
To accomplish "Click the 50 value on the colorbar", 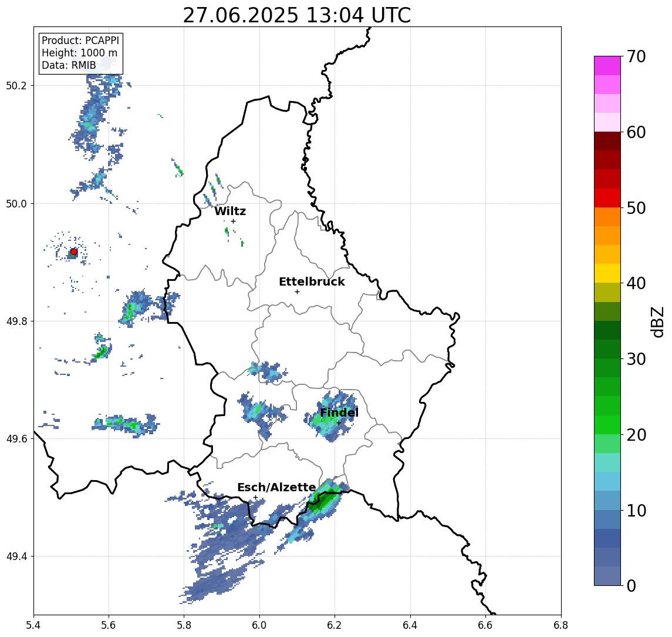I will pyautogui.click(x=636, y=208).
